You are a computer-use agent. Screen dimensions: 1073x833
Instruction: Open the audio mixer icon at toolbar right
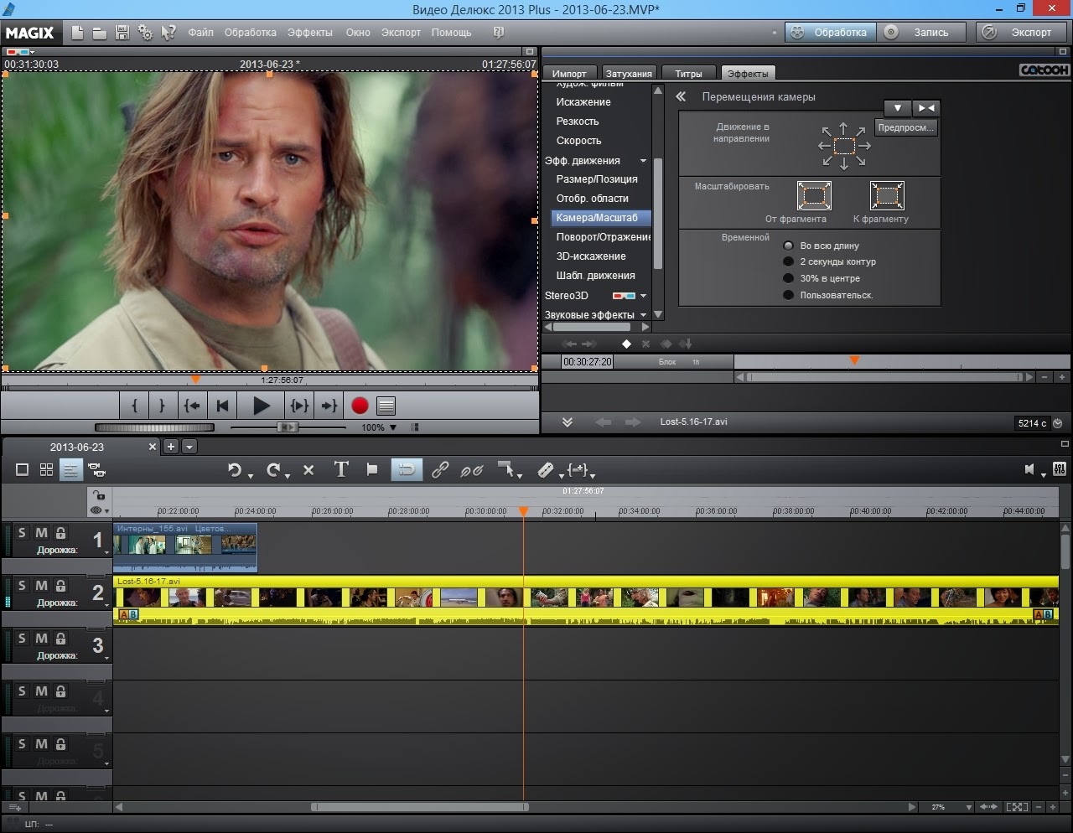(1060, 469)
